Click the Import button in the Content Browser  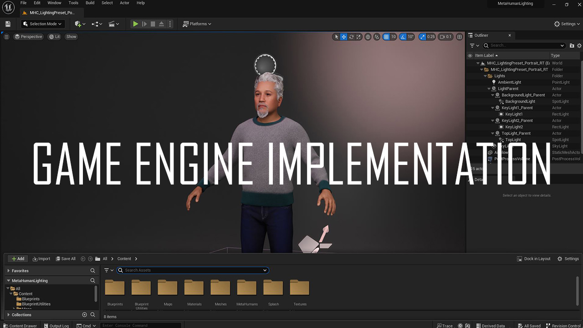41,258
